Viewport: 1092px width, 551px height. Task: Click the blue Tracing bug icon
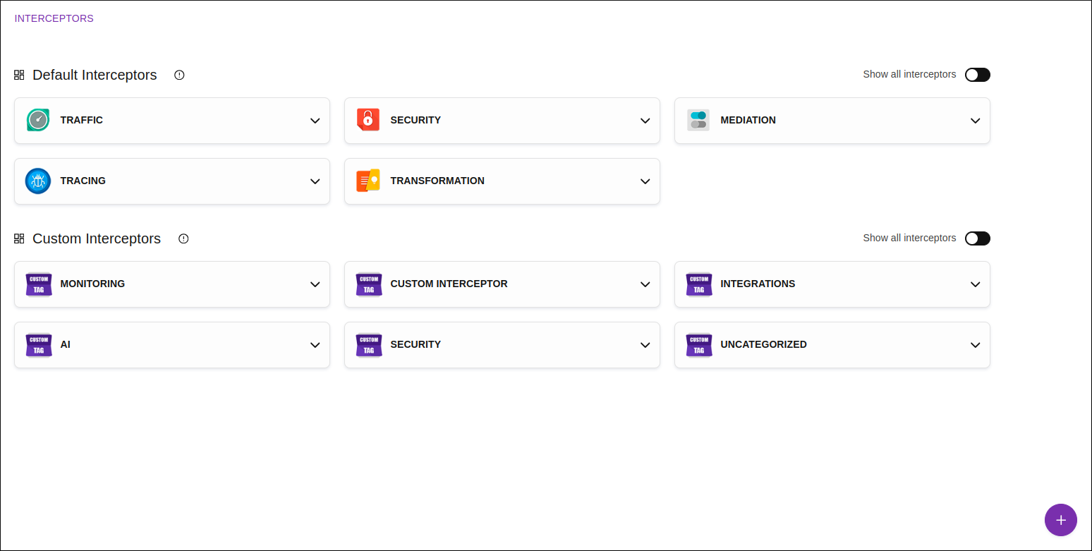click(x=38, y=181)
